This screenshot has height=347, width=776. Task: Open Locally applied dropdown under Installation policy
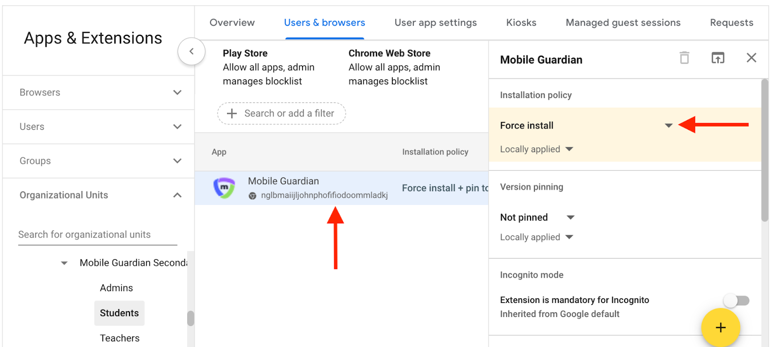point(568,149)
